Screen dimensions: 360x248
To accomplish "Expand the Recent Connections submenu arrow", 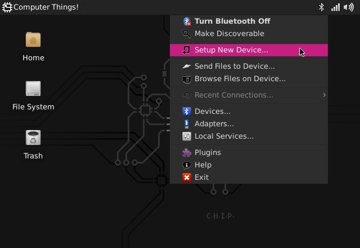I will pyautogui.click(x=324, y=95).
